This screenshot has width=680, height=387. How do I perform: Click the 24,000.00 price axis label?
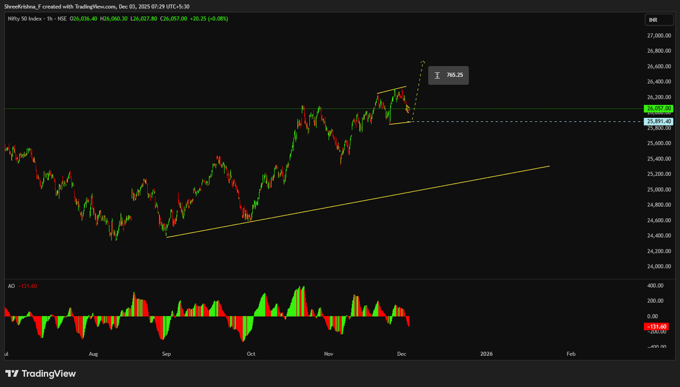pos(658,266)
